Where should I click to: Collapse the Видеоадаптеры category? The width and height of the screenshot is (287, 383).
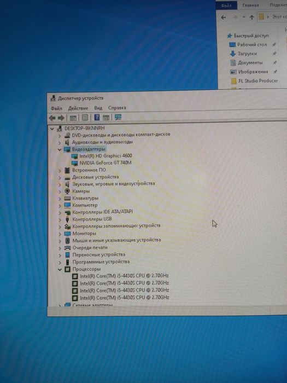(x=60, y=149)
